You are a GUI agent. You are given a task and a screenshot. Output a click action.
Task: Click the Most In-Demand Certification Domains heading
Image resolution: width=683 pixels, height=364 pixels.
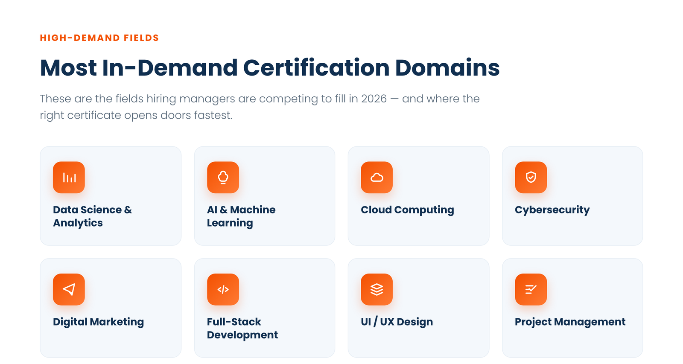270,68
